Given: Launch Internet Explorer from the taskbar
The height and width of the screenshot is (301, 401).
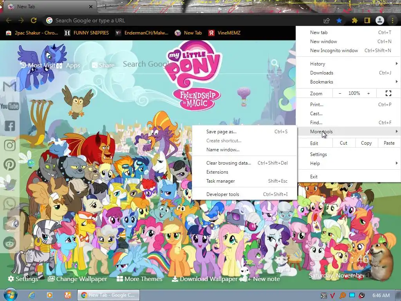Looking at the screenshot, I should tap(31, 295).
